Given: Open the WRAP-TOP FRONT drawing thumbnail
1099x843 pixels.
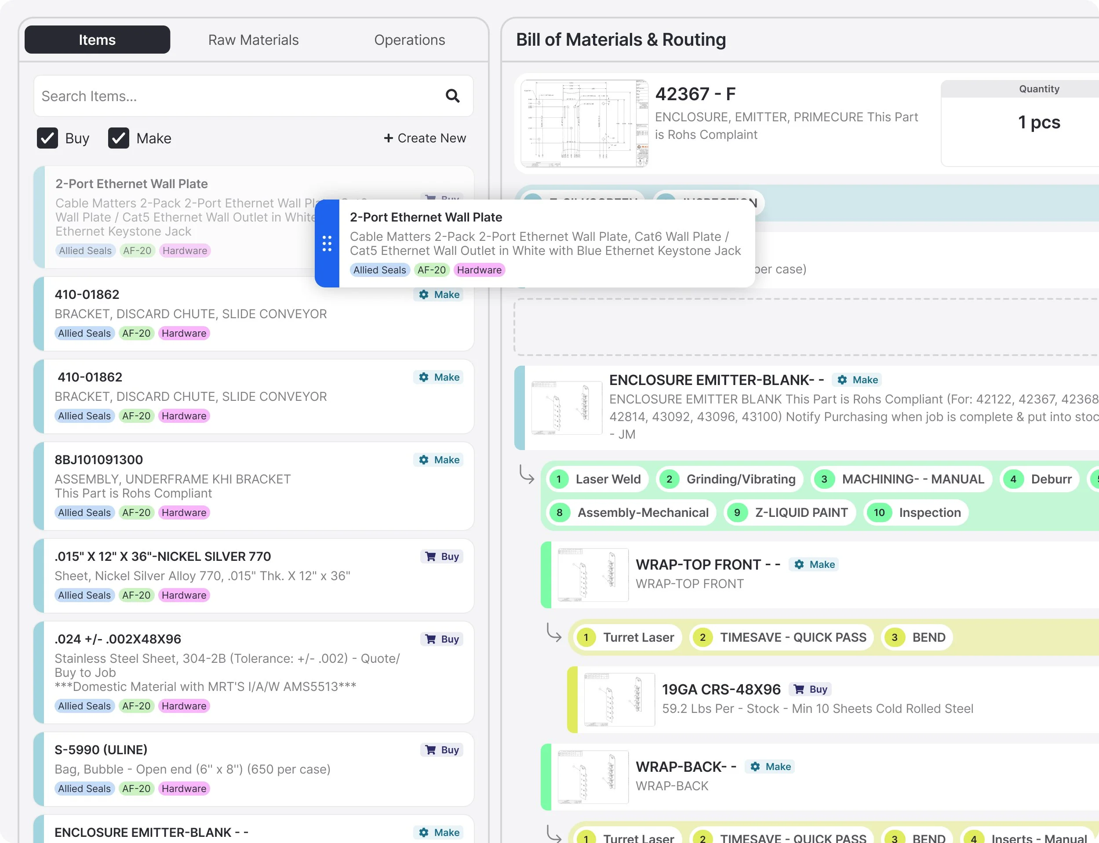Looking at the screenshot, I should (x=593, y=574).
